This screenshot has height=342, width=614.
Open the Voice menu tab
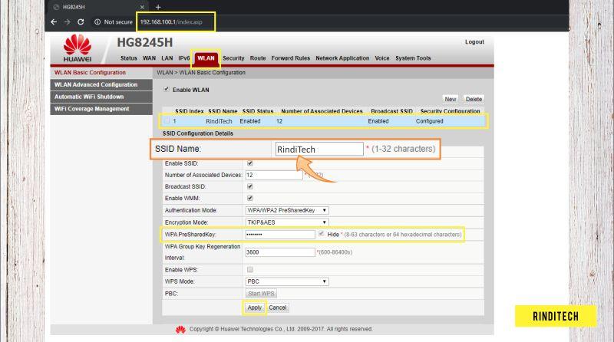[x=381, y=58]
